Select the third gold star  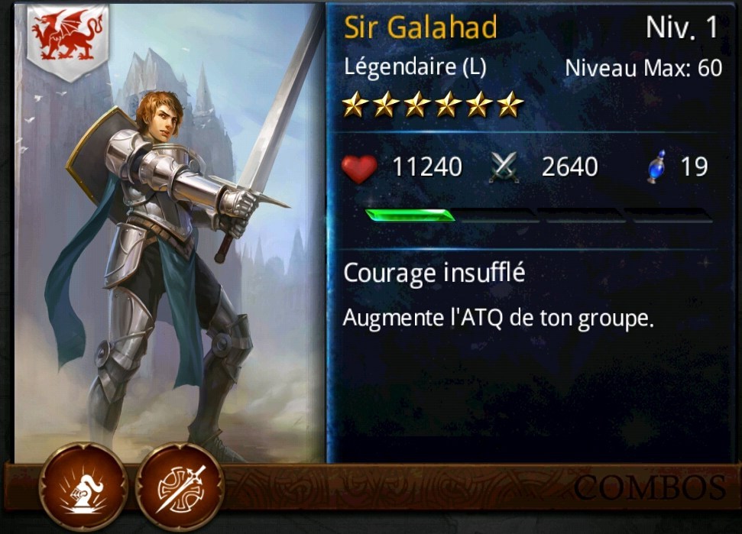coord(417,105)
